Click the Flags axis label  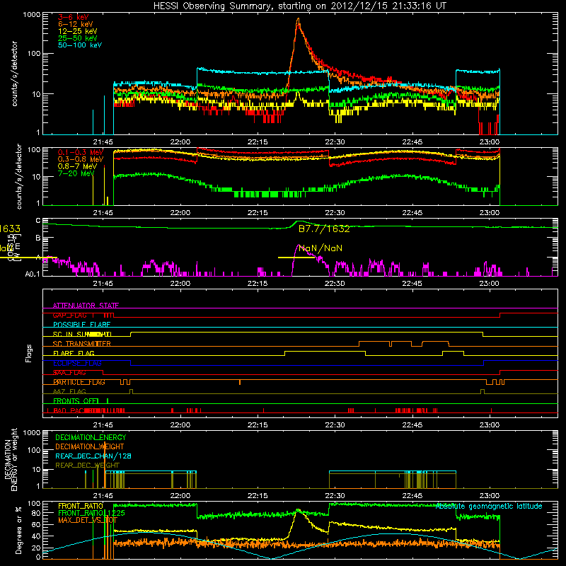(x=29, y=353)
